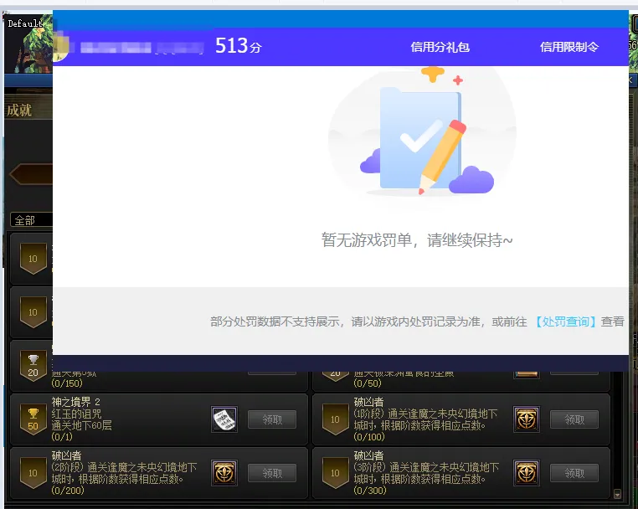638x509 pixels.
Task: Open the 全部 filter dropdown in achievements
Action: coord(31,220)
